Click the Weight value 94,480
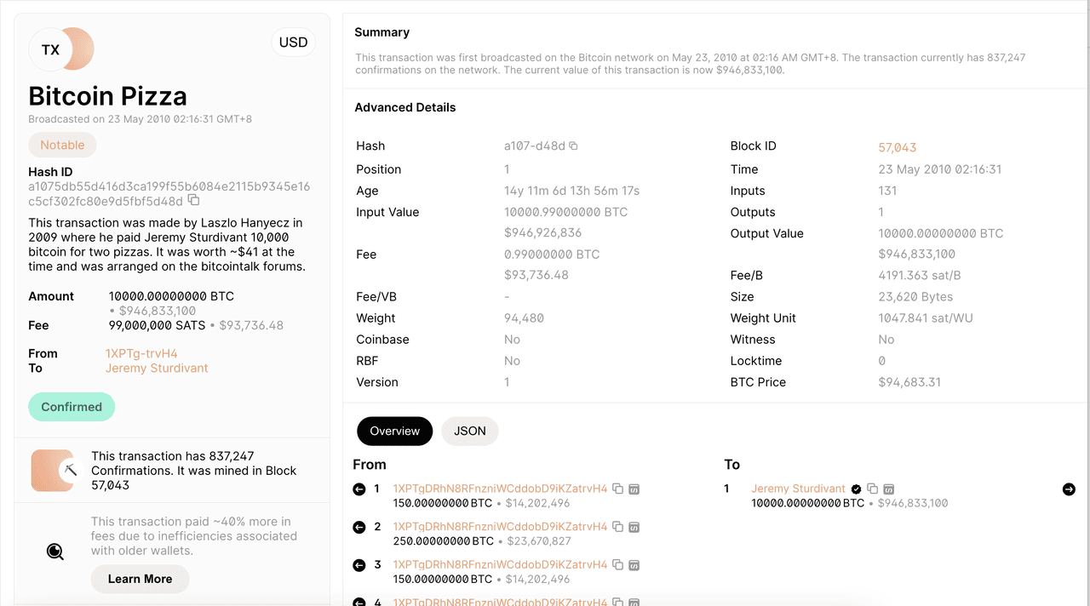This screenshot has width=1090, height=606. (x=524, y=318)
